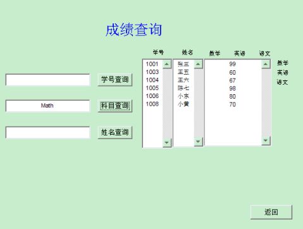Select the name 小东 in the name list
The height and width of the screenshot is (229, 303).
tap(183, 96)
